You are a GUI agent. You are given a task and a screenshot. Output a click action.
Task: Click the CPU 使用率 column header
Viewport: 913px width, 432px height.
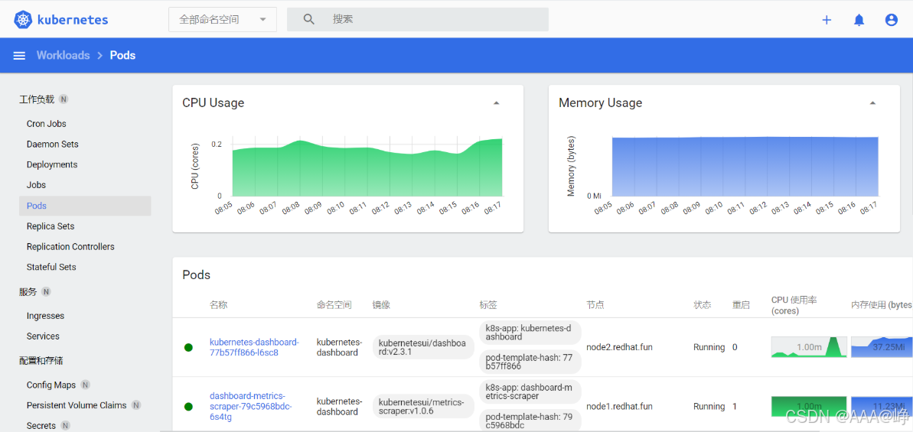[x=794, y=305]
